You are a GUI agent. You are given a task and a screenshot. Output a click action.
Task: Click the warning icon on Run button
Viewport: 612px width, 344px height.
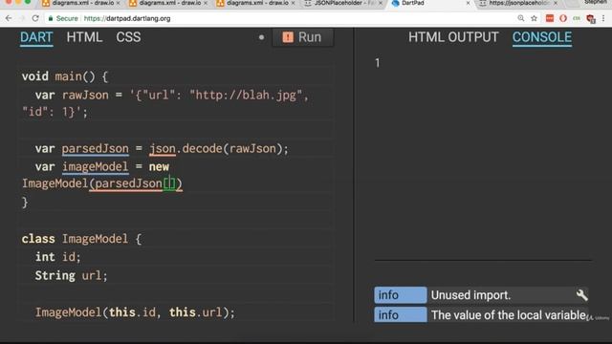tap(288, 37)
